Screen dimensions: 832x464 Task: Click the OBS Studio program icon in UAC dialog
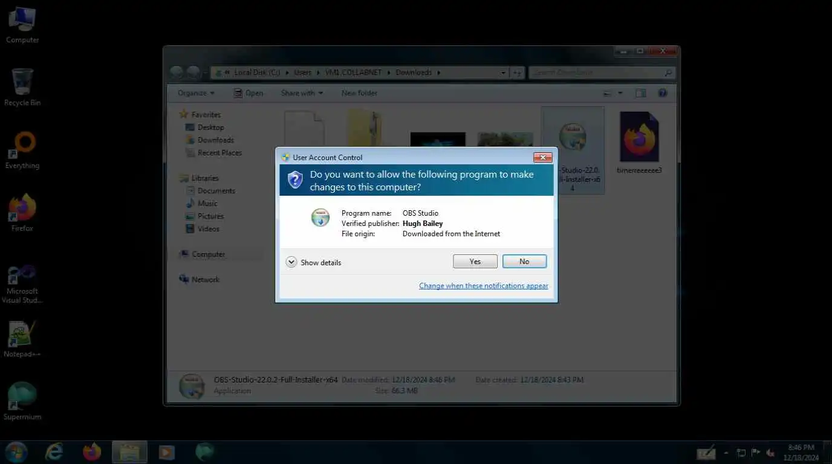point(320,217)
